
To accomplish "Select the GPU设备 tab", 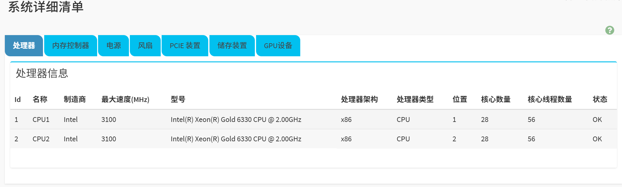I will [x=278, y=46].
